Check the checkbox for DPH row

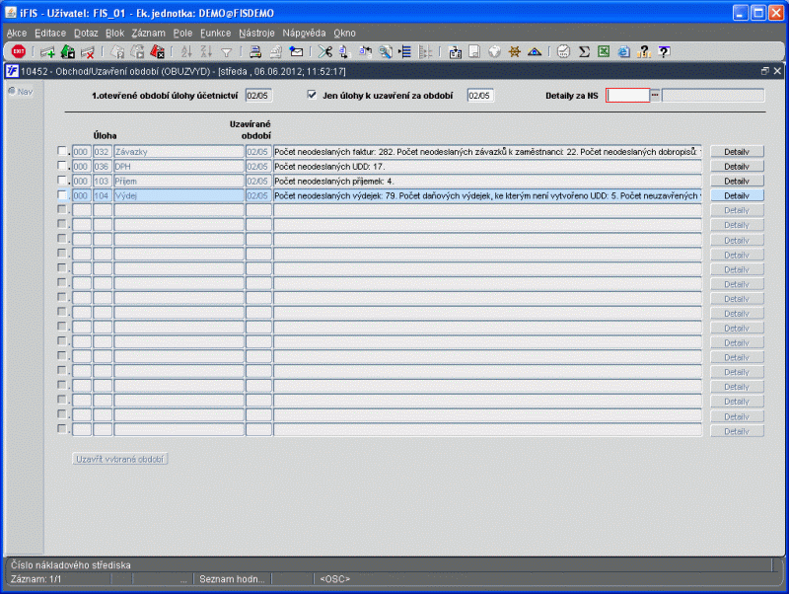[62, 165]
